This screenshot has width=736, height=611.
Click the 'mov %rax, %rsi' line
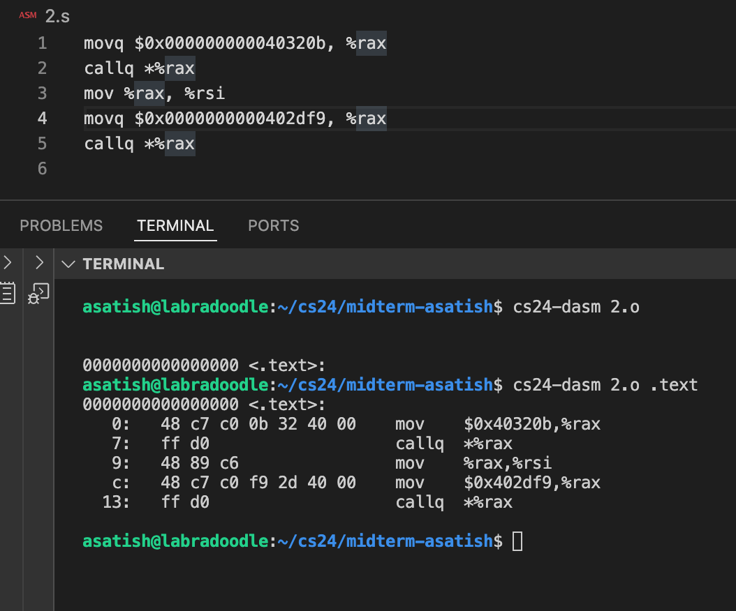(x=154, y=93)
